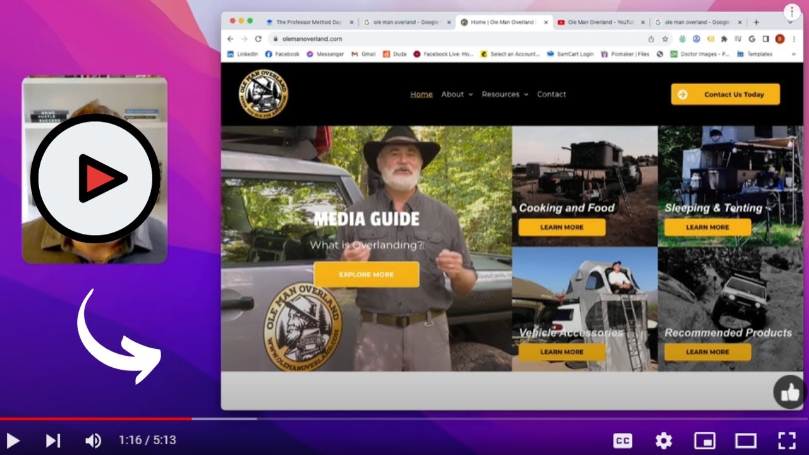This screenshot has width=809, height=455.
Task: Open the Chrome profile avatar B
Action: [x=779, y=39]
